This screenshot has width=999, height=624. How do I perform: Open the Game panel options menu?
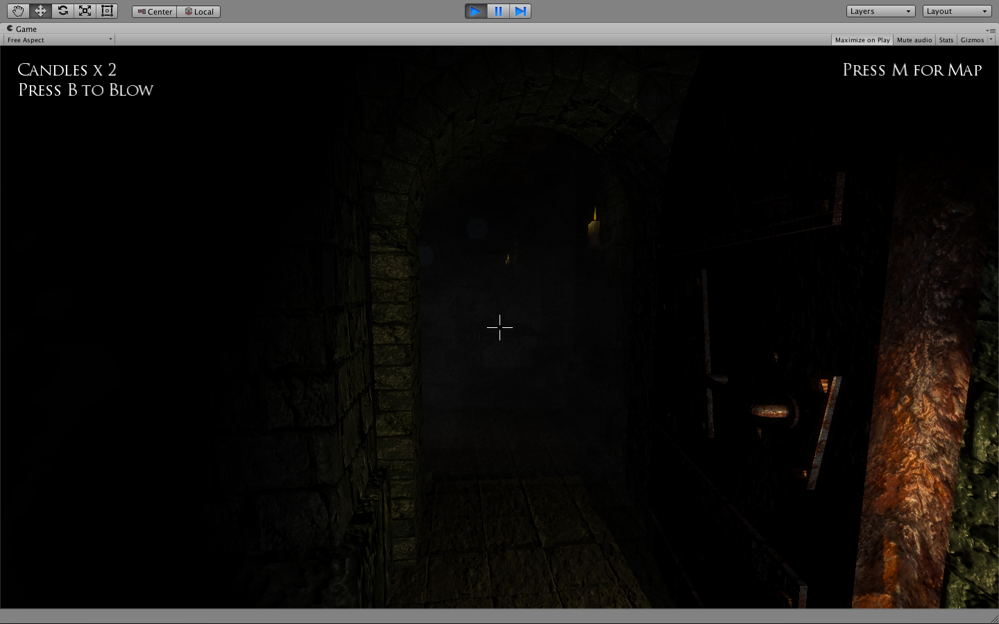point(991,30)
